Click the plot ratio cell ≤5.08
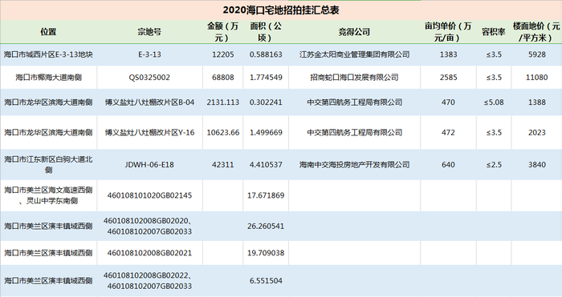Viewport: 562px width, 297px height. click(x=494, y=102)
